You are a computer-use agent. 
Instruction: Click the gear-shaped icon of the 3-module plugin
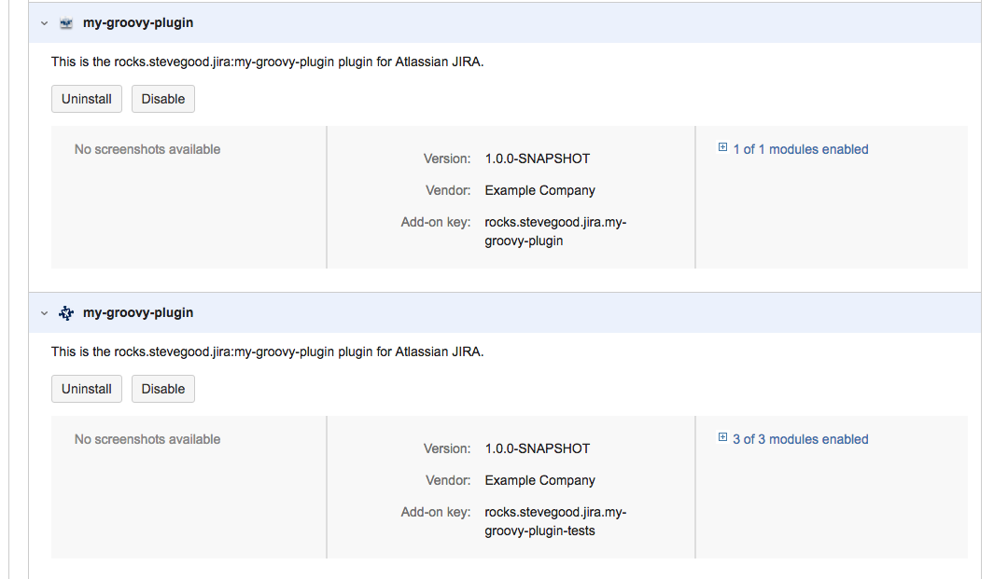point(66,313)
